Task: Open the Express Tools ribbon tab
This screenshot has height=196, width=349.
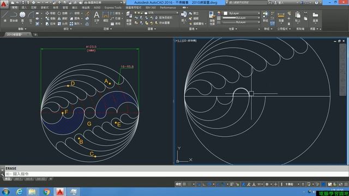Action: point(113,8)
